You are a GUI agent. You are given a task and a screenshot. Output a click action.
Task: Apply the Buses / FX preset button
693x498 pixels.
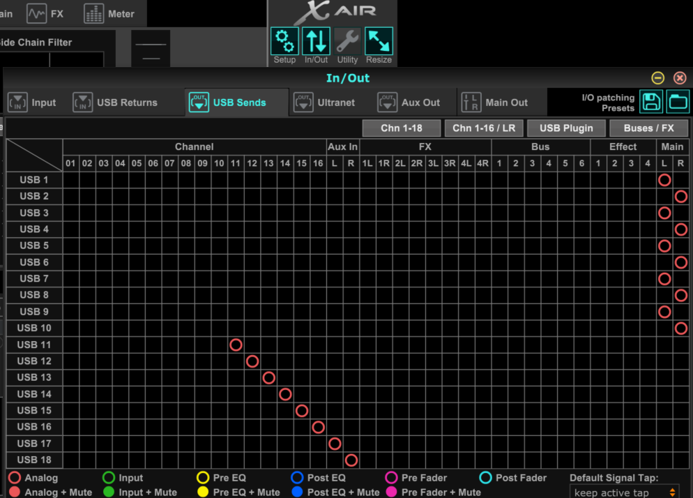(x=648, y=128)
